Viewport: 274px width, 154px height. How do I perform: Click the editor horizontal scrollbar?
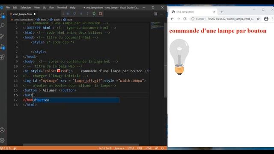[81, 145]
